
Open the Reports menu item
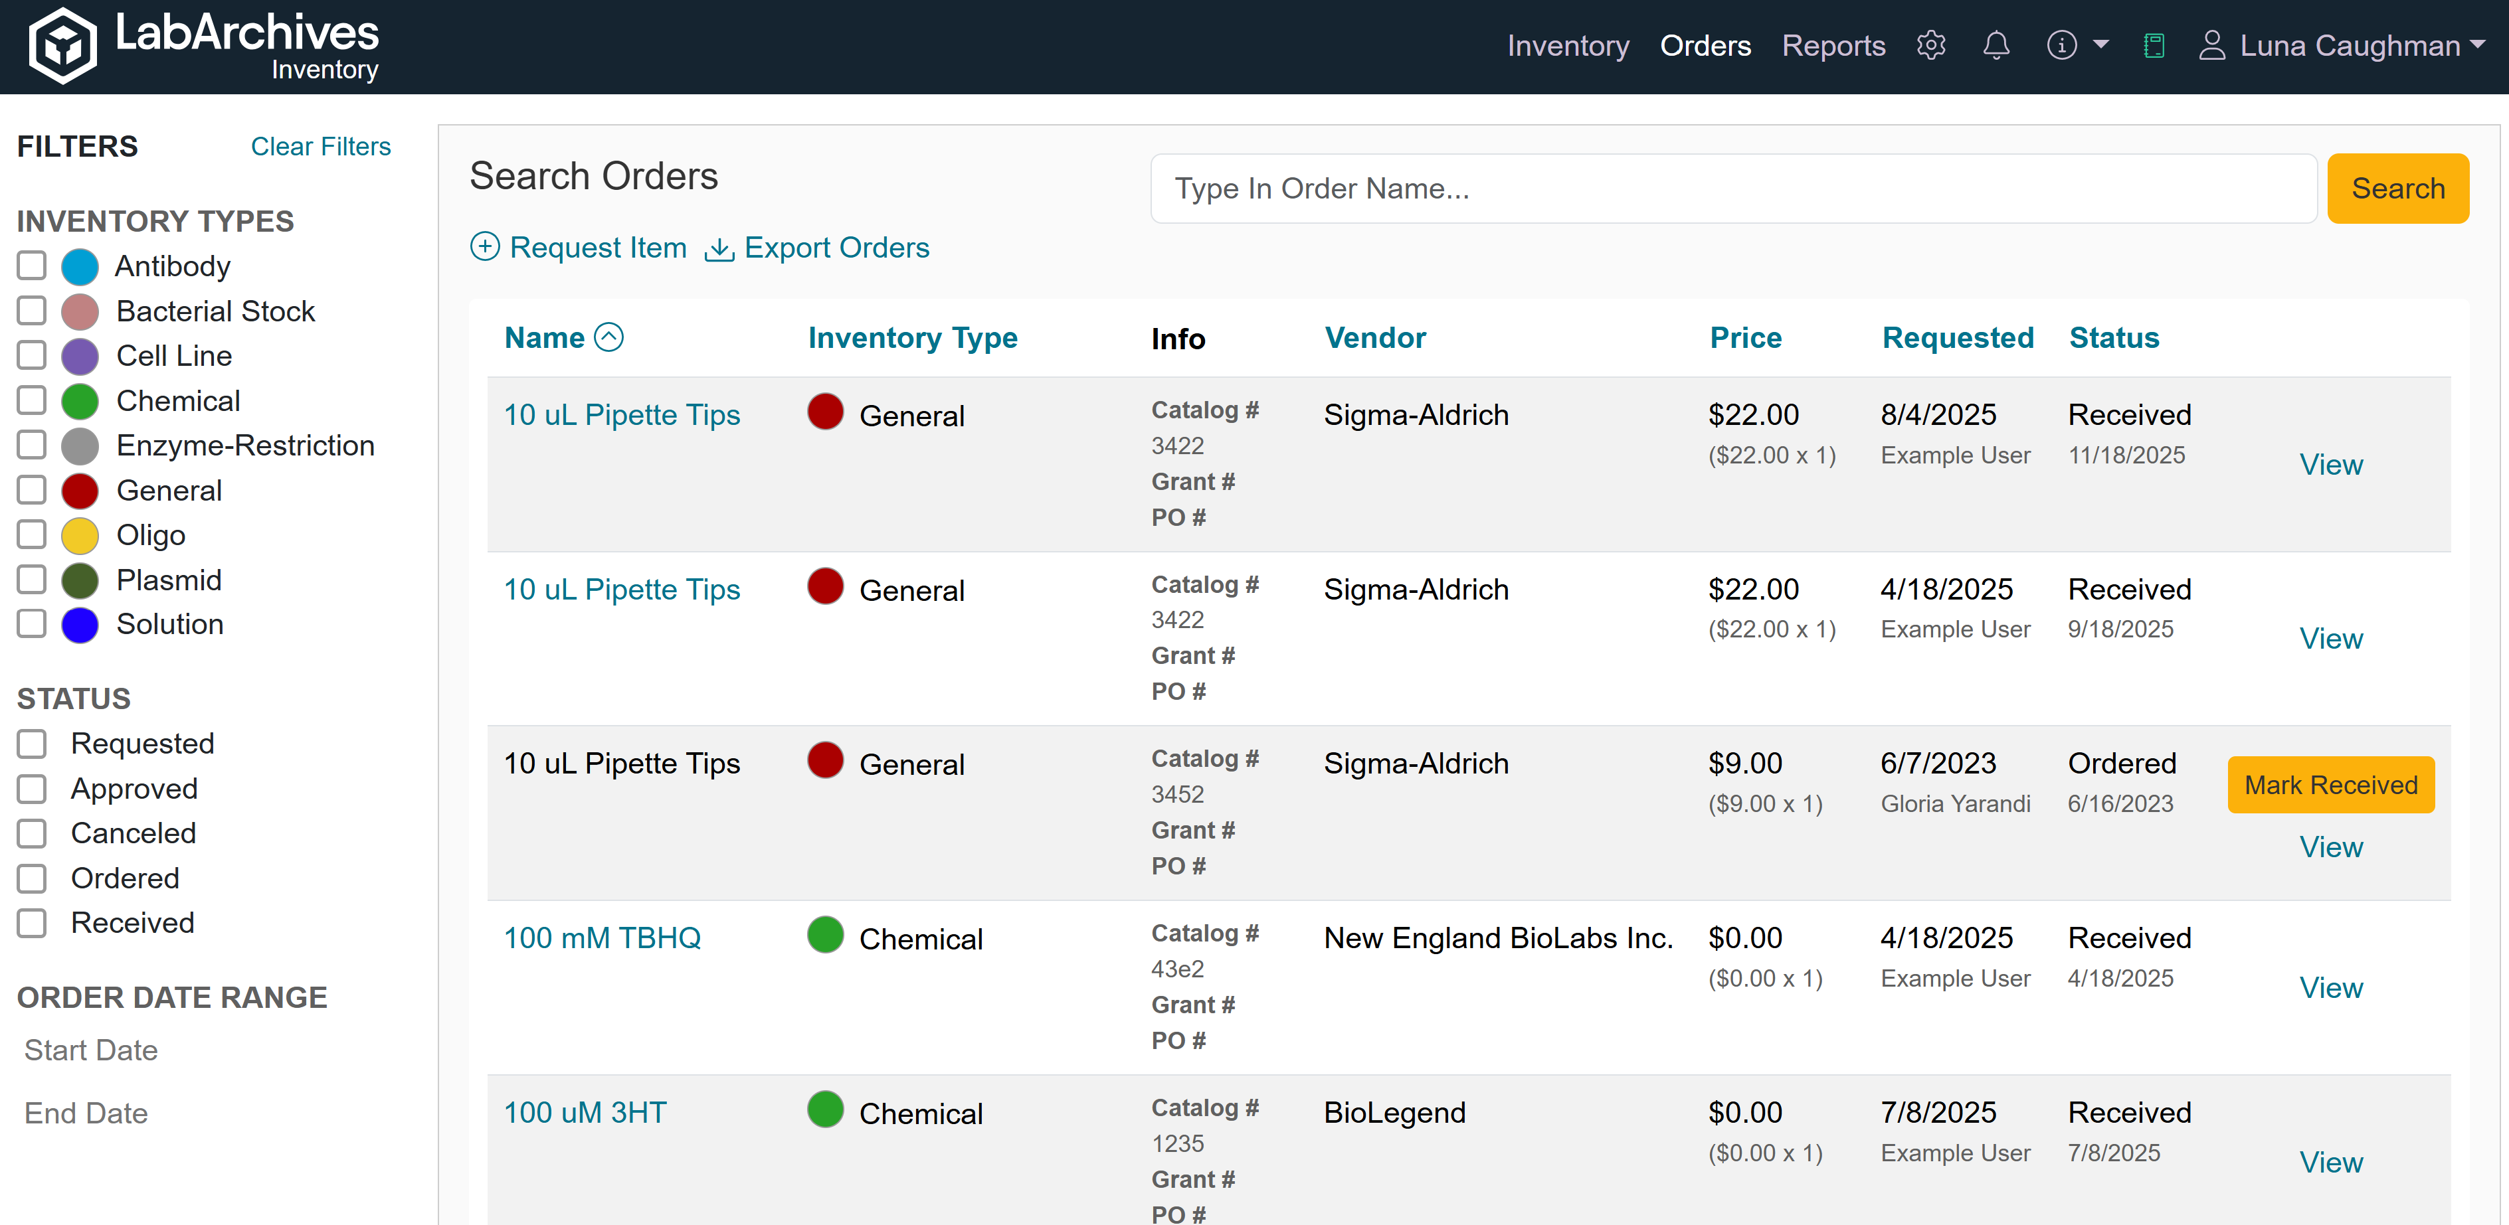click(1832, 46)
